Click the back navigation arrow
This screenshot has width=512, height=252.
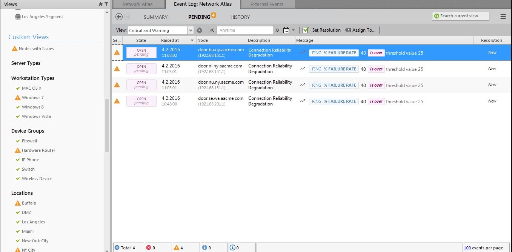tap(119, 17)
